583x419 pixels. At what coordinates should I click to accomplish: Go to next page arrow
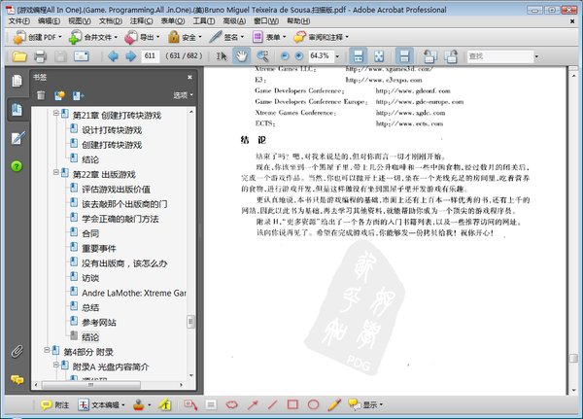[x=130, y=56]
